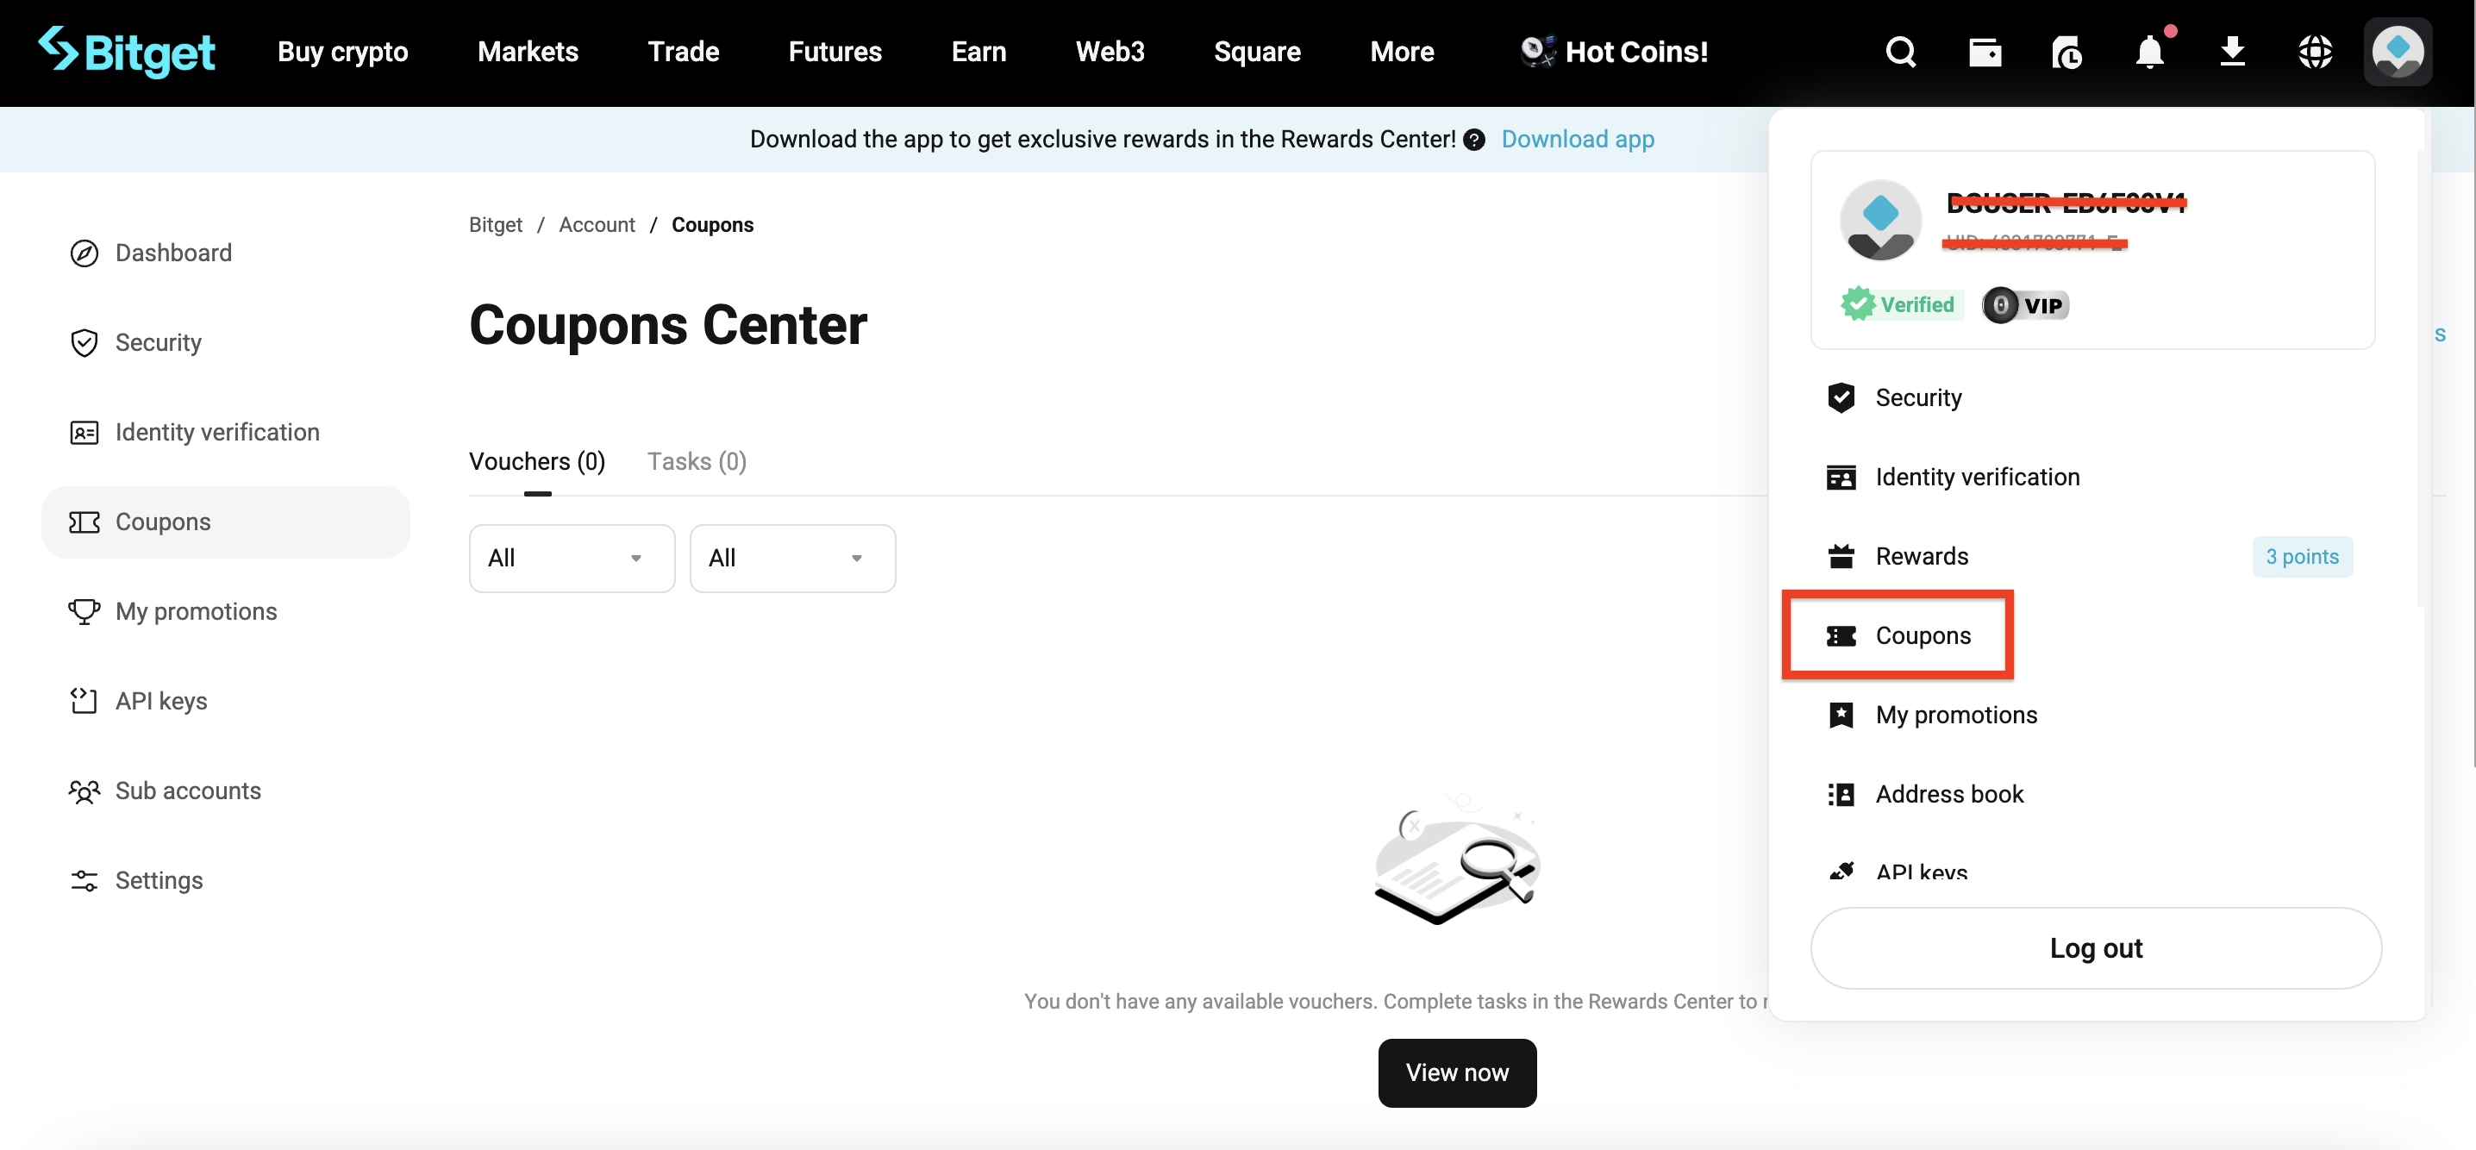Switch to the Tasks (0) tab
The height and width of the screenshot is (1150, 2476).
[x=697, y=462]
